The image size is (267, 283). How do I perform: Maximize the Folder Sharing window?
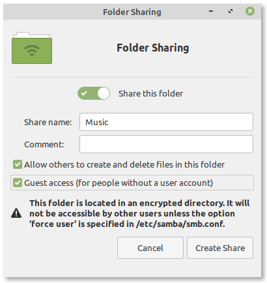231,11
